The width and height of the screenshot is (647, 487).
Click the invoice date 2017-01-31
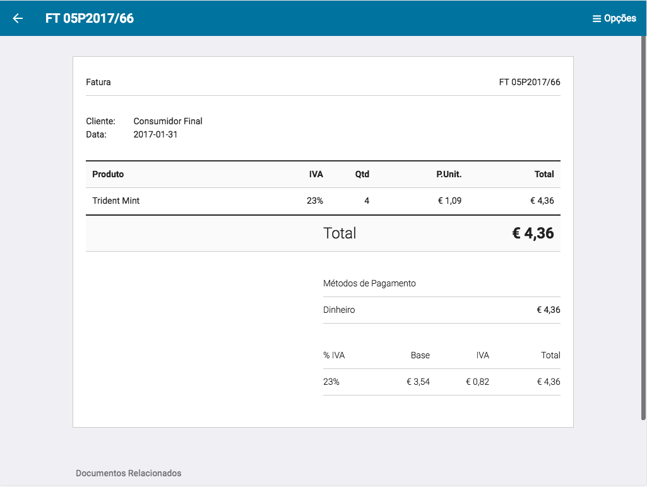point(155,134)
